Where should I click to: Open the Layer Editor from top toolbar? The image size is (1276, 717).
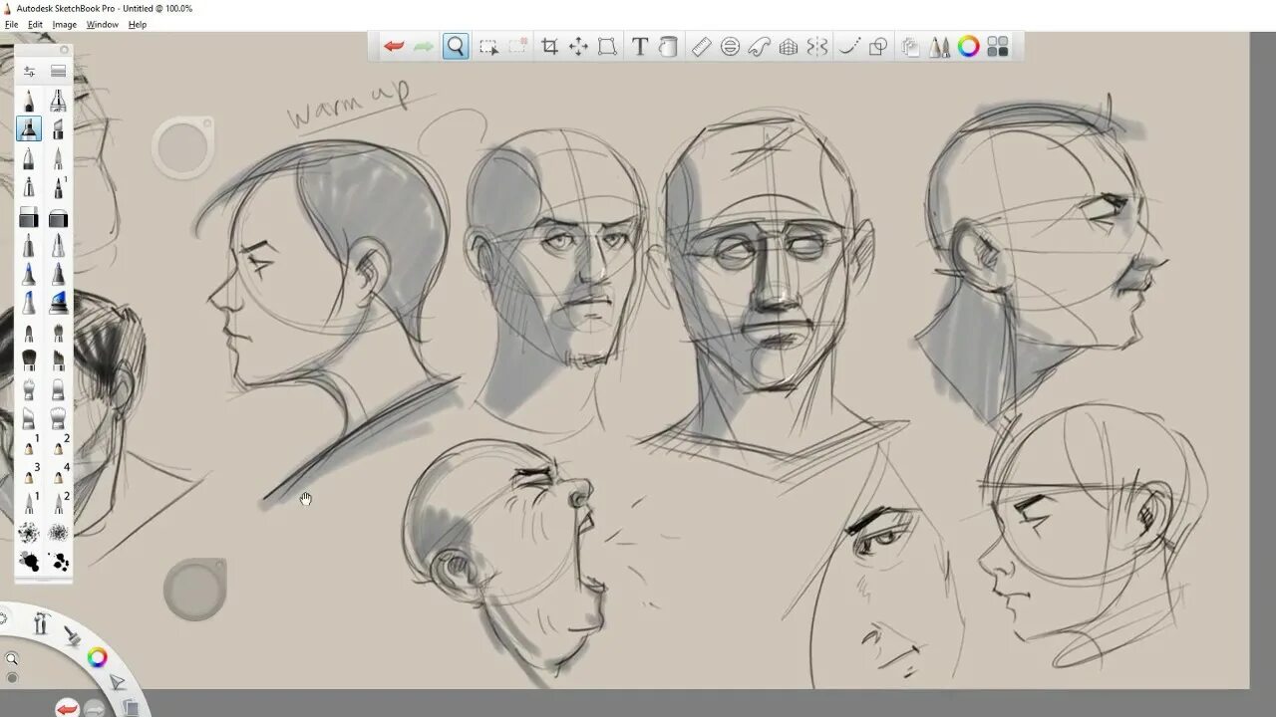coord(910,47)
